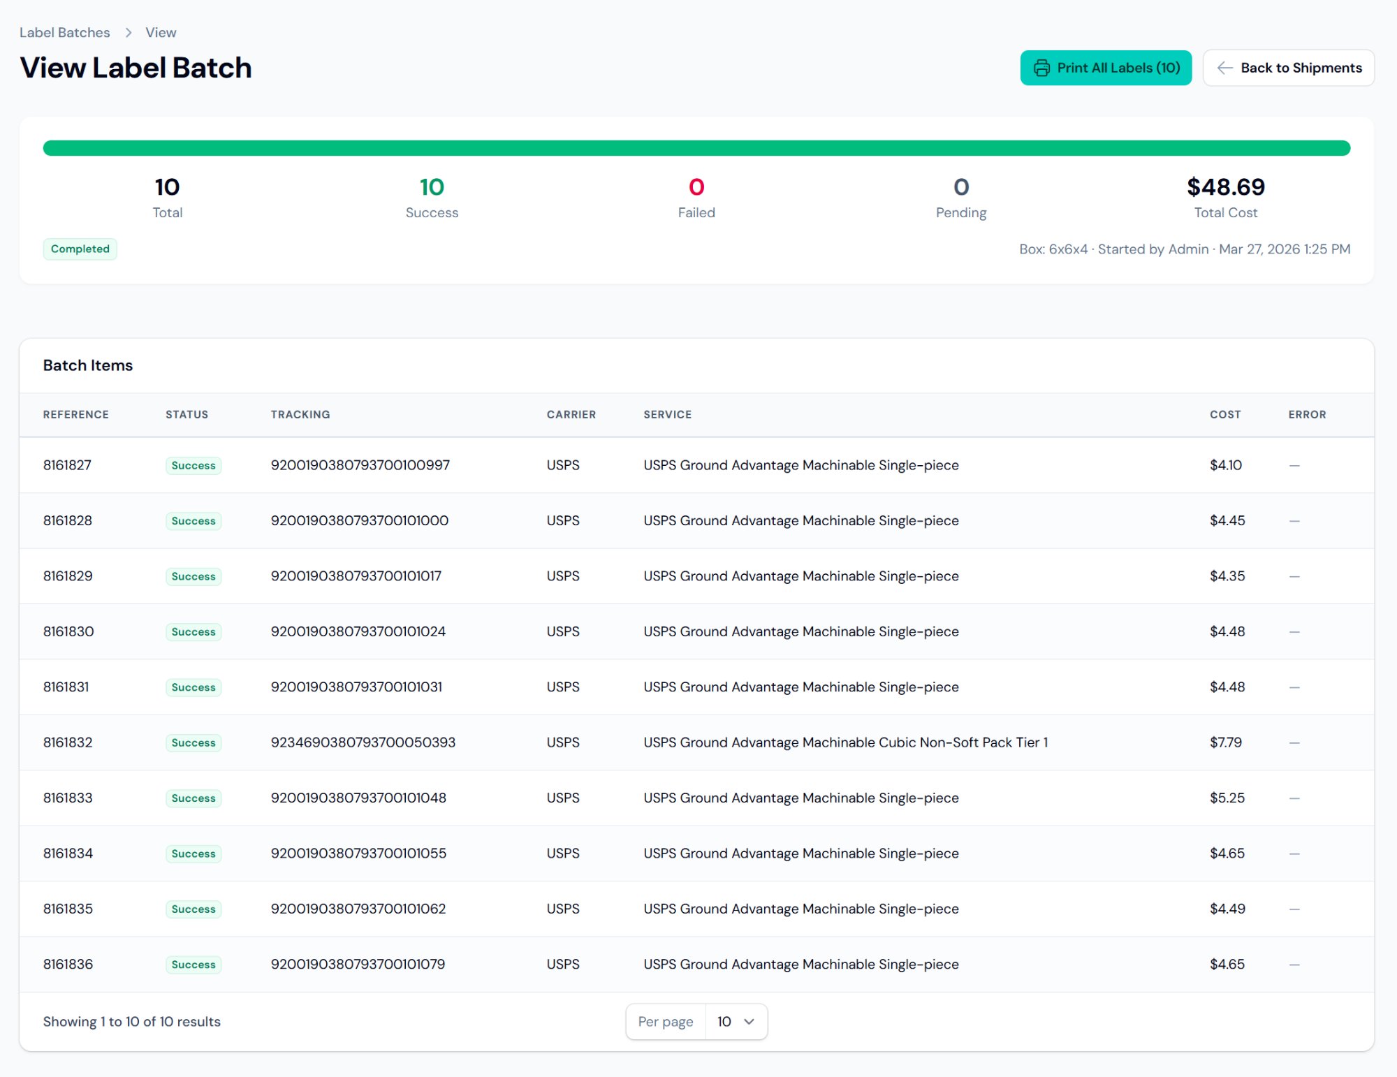Image resolution: width=1397 pixels, height=1077 pixels.
Task: Click the printer icon on Print button
Action: tap(1041, 68)
